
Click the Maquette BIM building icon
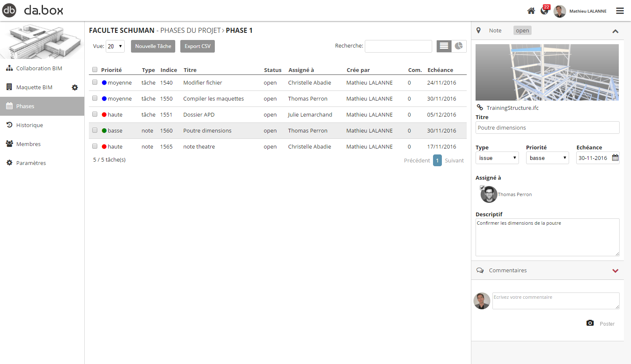9,87
